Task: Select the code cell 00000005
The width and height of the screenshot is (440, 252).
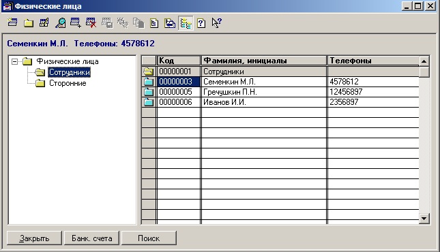Action: 179,92
